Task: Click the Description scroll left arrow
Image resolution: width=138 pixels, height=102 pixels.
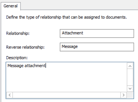Action: click(x=10, y=95)
